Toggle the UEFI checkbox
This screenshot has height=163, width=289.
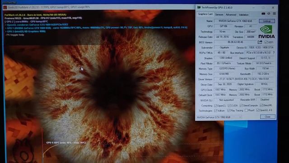coord(266,42)
